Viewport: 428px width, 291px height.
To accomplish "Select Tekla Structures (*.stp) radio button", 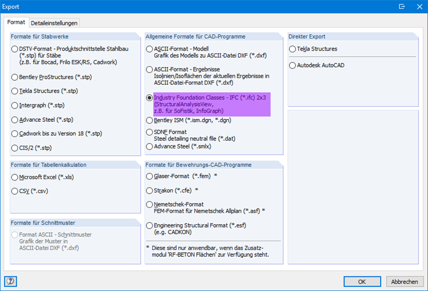I will point(15,90).
